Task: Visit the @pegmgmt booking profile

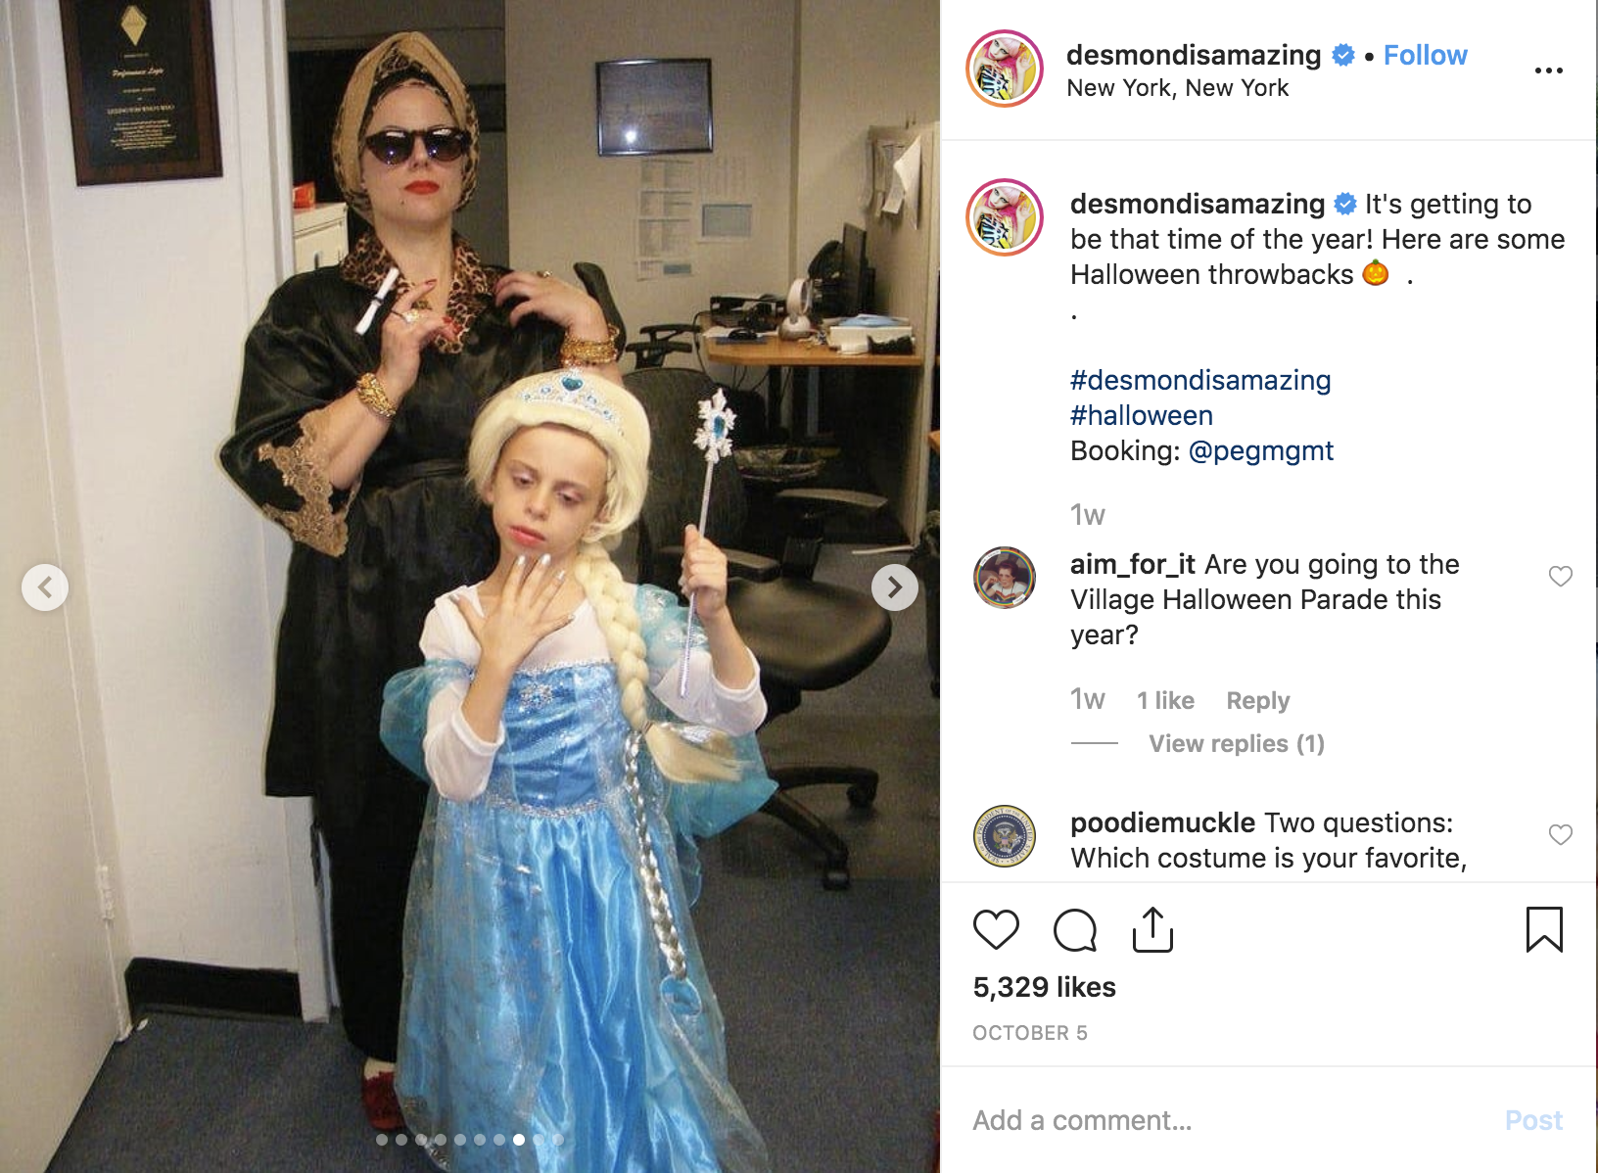Action: (x=1261, y=450)
